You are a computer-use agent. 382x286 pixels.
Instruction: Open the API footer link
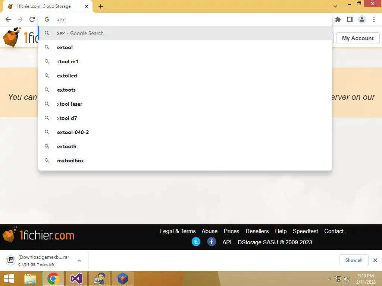coord(227,242)
